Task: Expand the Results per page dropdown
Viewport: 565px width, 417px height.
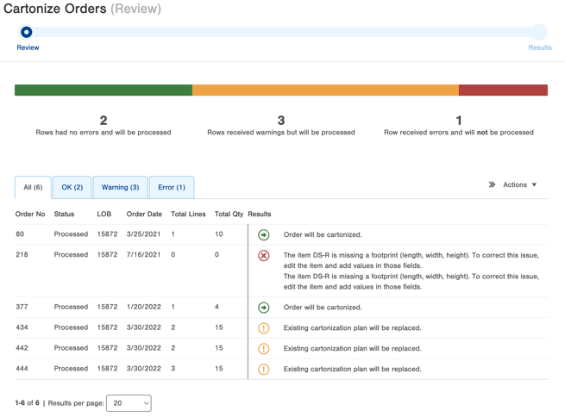Action: coord(129,403)
